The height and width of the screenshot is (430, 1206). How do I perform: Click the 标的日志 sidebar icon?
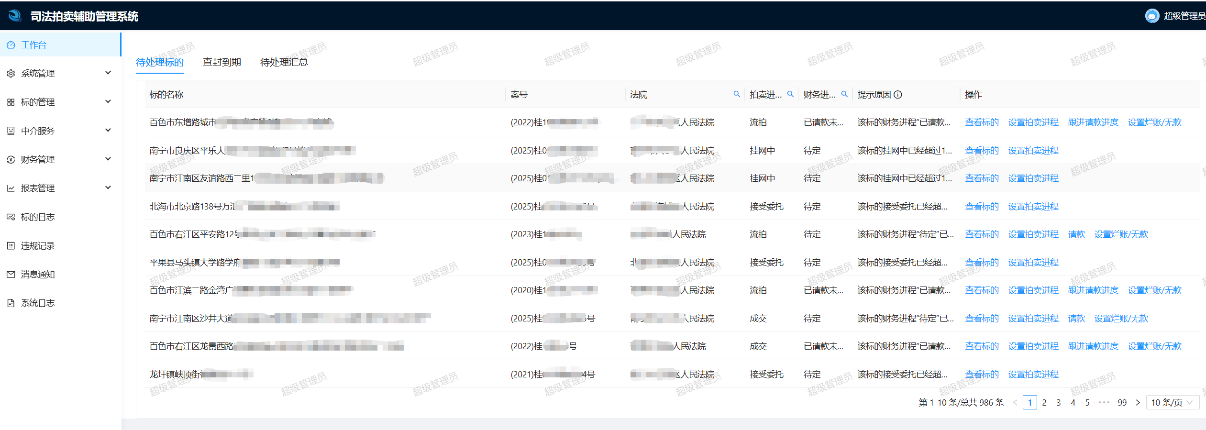click(x=11, y=217)
